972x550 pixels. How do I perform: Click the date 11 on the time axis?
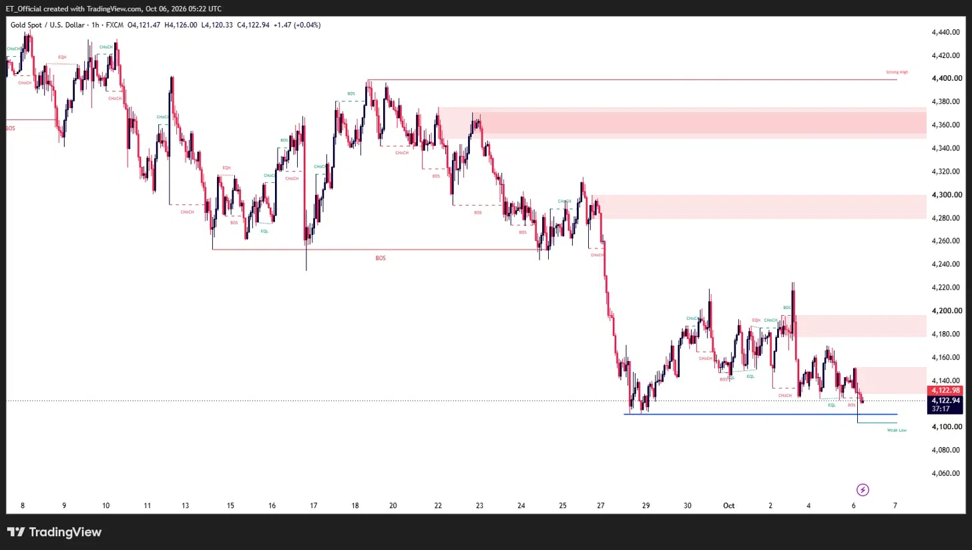[148, 506]
